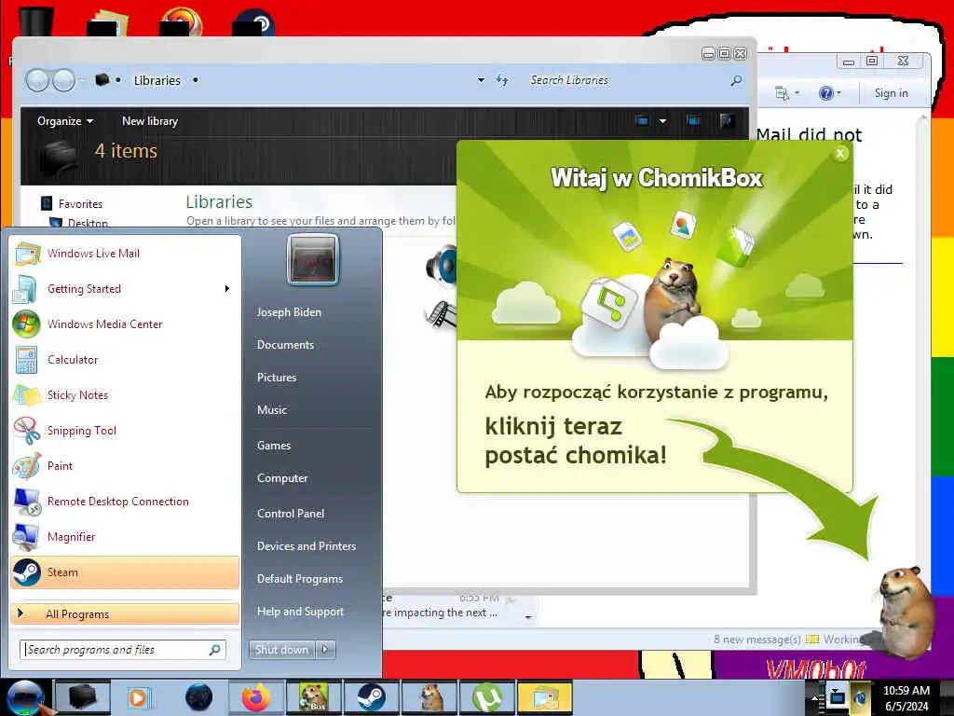Open the Help icon in Live Mail
954x716 pixels.
pos(825,93)
